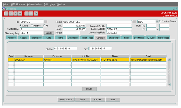Select the Inactive radio button
The image size is (181, 108).
click(x=32, y=25)
